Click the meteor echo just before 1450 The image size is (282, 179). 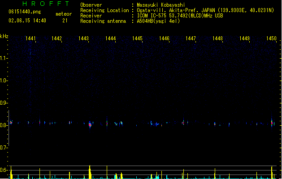[x=272, y=123]
